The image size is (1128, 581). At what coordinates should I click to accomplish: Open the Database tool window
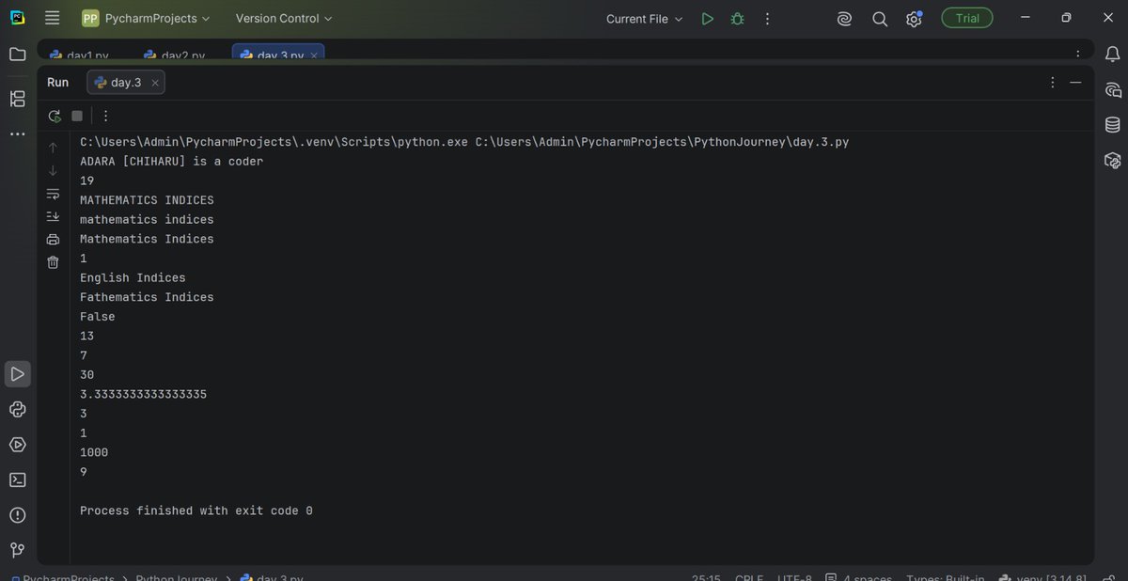tap(1113, 125)
